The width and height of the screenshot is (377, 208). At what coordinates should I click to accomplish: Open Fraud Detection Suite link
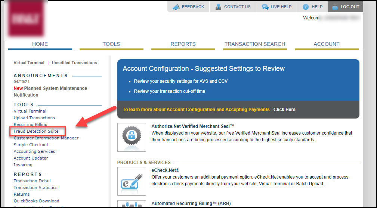pyautogui.click(x=36, y=131)
